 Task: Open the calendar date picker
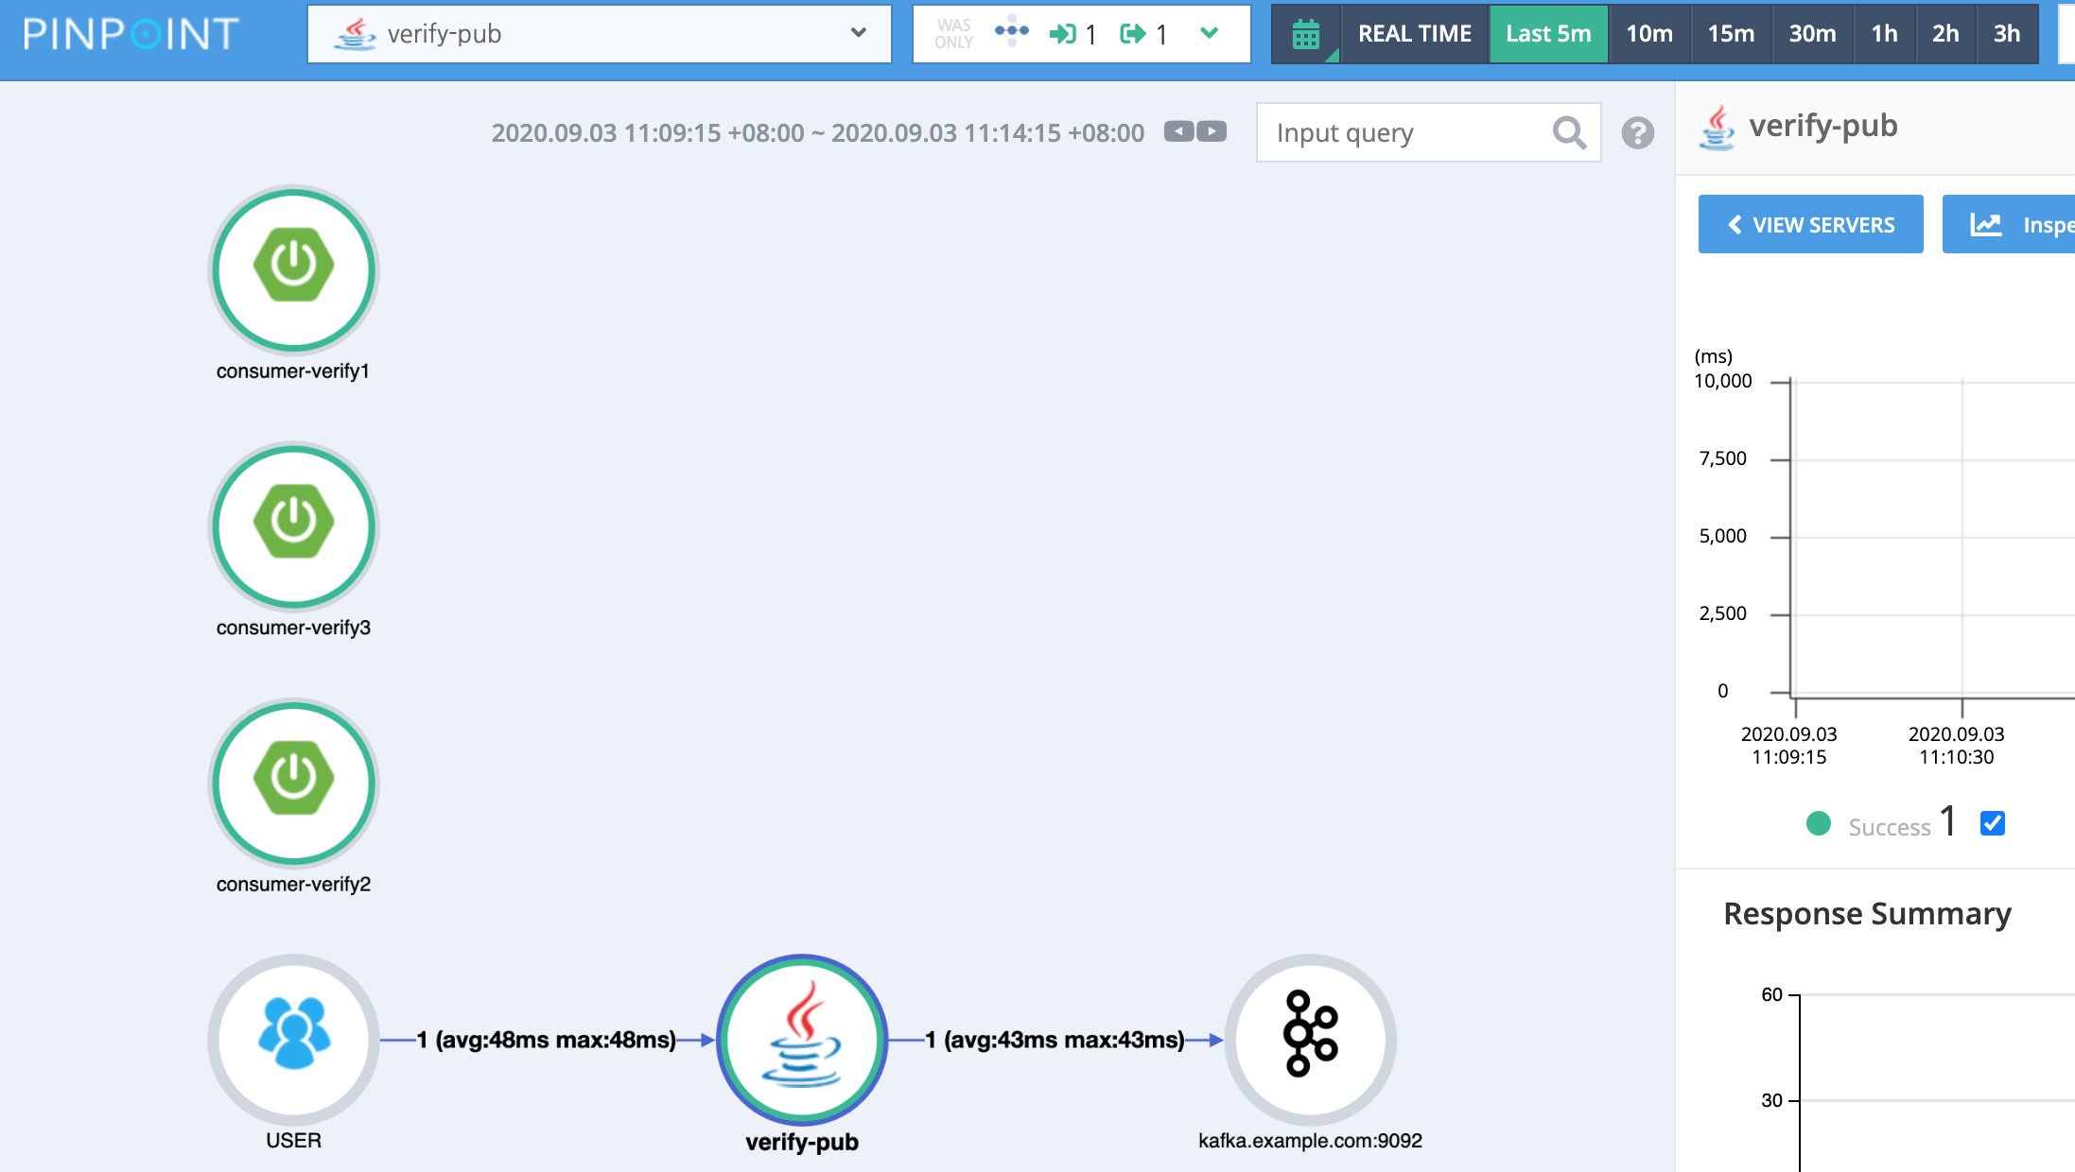click(1305, 33)
